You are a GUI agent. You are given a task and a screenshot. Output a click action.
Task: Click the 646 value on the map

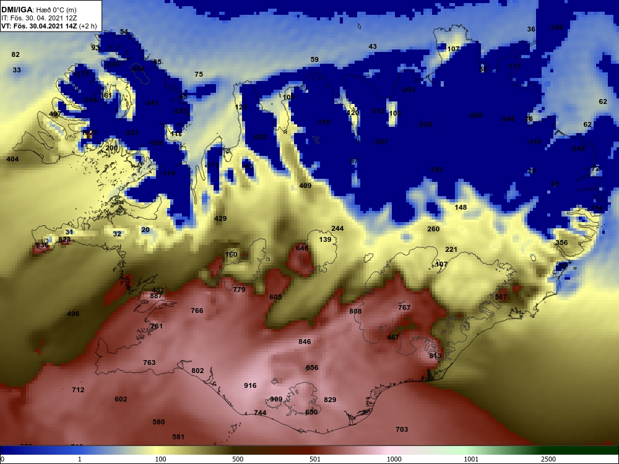302,248
